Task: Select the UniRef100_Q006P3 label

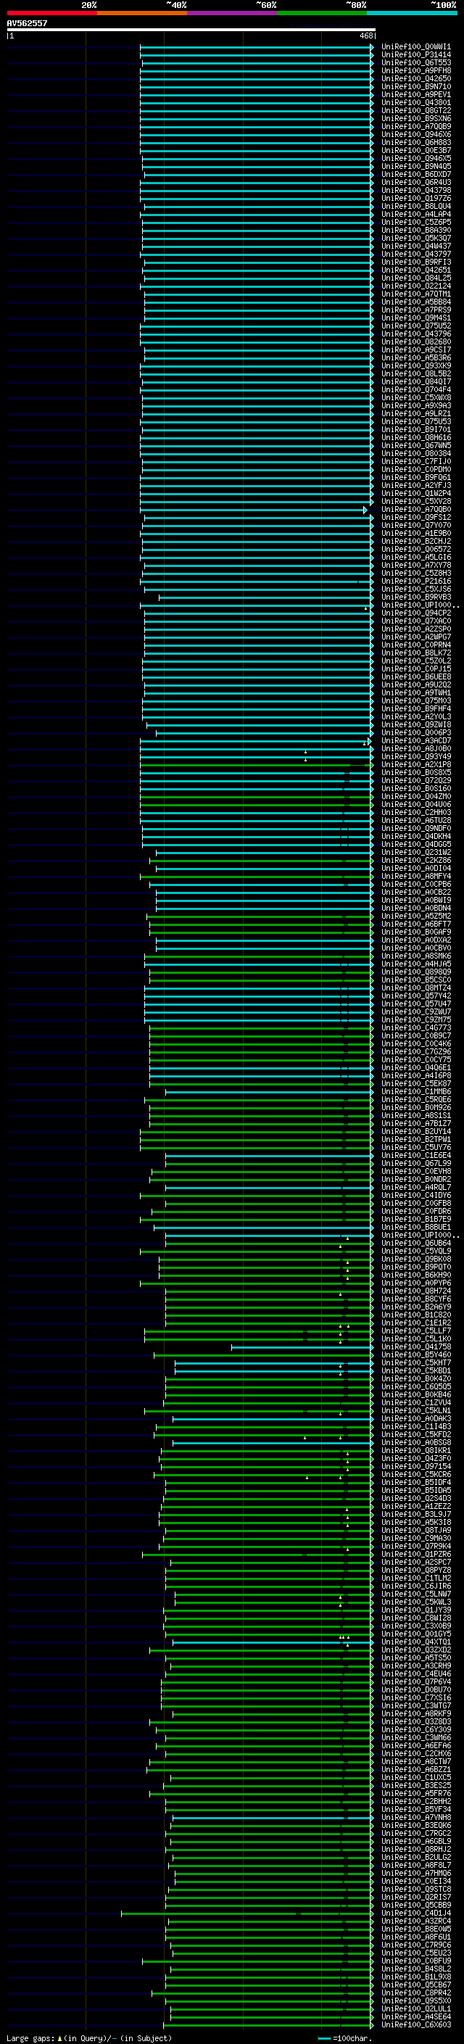Action: [416, 732]
